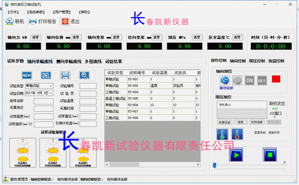Click the DEL delete record icon
Screen dimensions: 299x185
pyautogui.click(x=46, y=75)
